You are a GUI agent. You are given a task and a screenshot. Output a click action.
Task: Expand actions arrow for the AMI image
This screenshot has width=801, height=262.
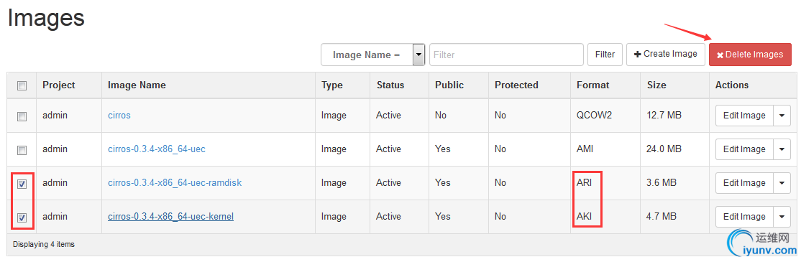click(782, 149)
